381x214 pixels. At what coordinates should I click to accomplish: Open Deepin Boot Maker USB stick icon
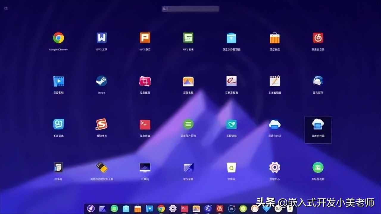click(102, 167)
